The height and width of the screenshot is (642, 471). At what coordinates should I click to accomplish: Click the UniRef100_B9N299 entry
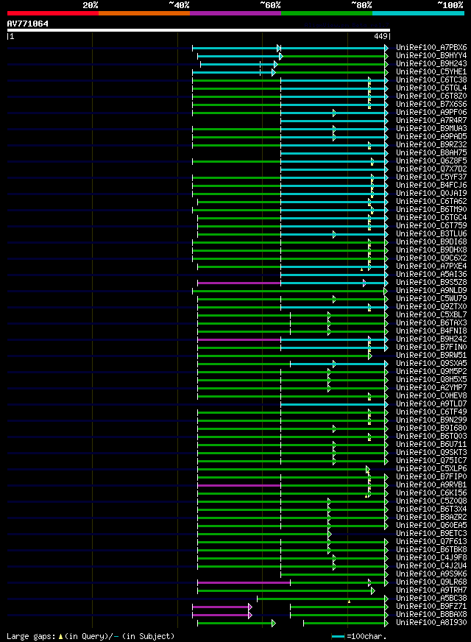pyautogui.click(x=431, y=420)
